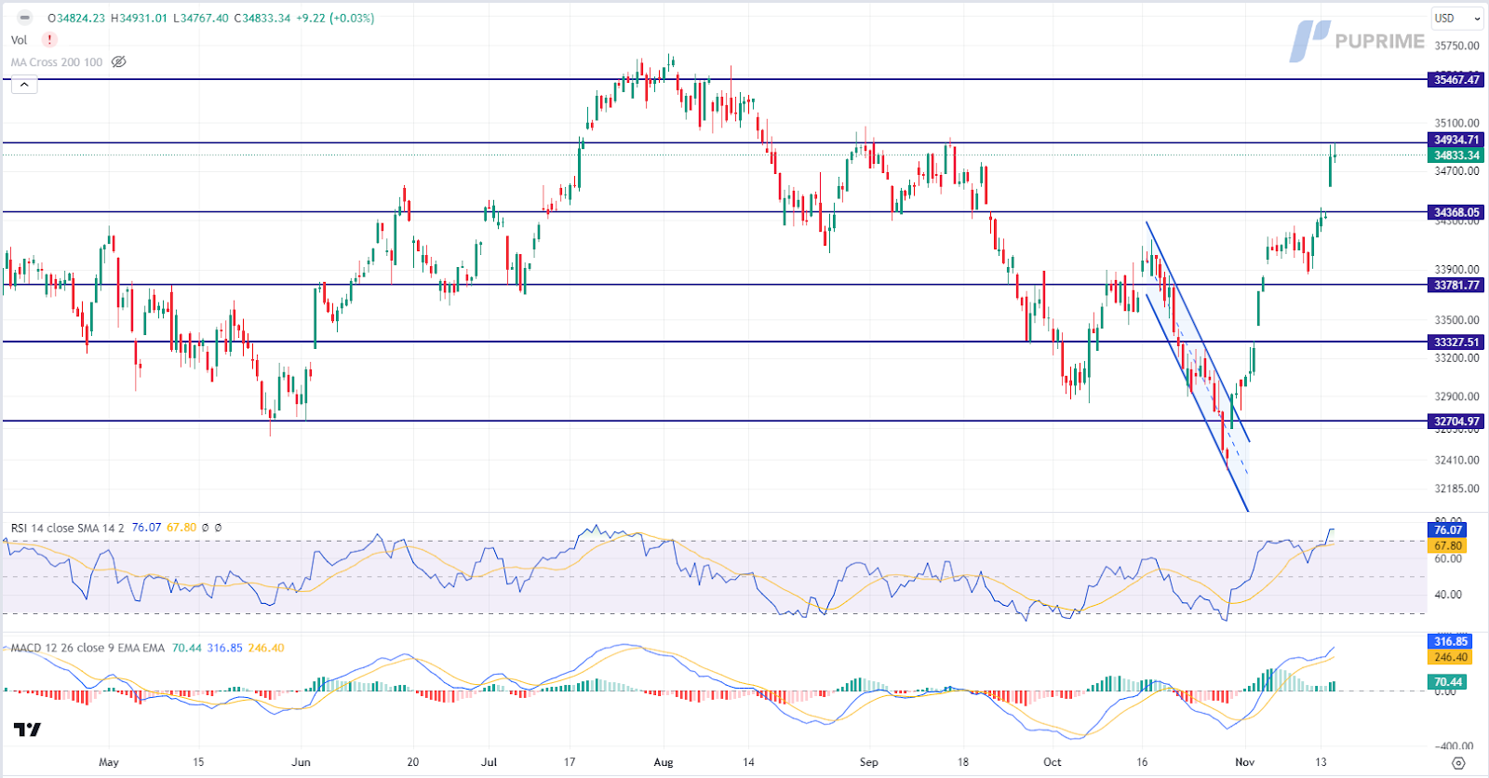
Task: Click the symbol status dash icon beside OHLC values
Action: coord(24,18)
